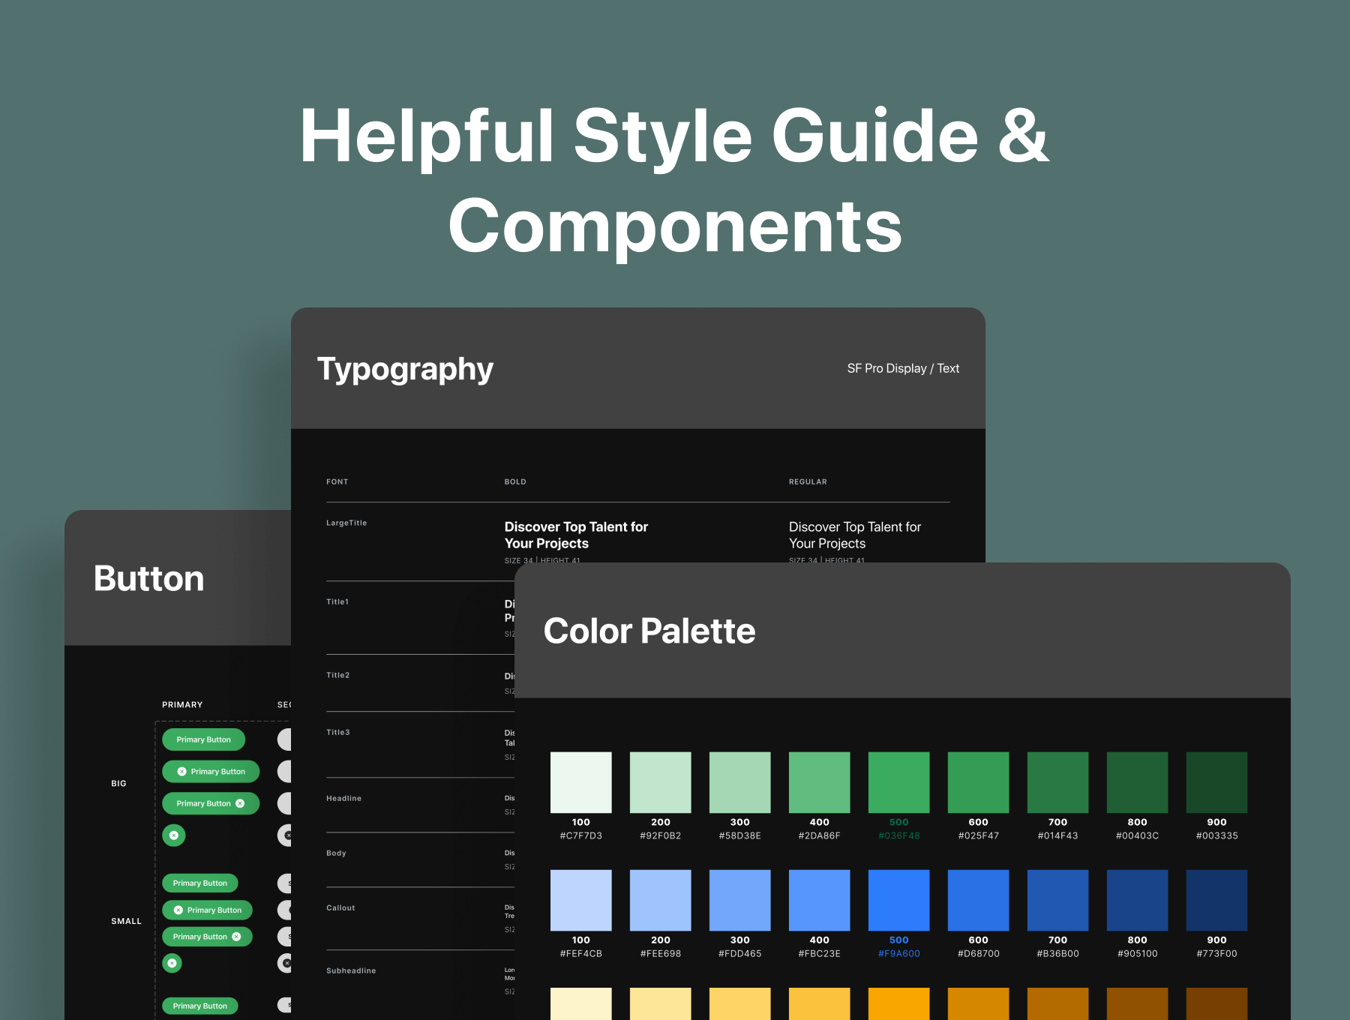
Task: Click the PRIMARY column label
Action: 182,704
